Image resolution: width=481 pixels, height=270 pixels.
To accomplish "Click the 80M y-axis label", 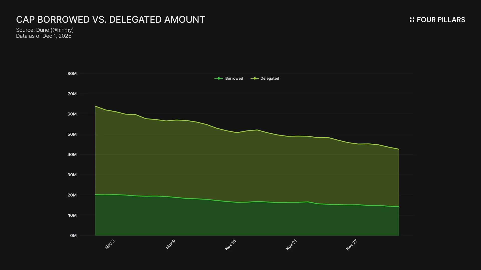I will pos(72,74).
